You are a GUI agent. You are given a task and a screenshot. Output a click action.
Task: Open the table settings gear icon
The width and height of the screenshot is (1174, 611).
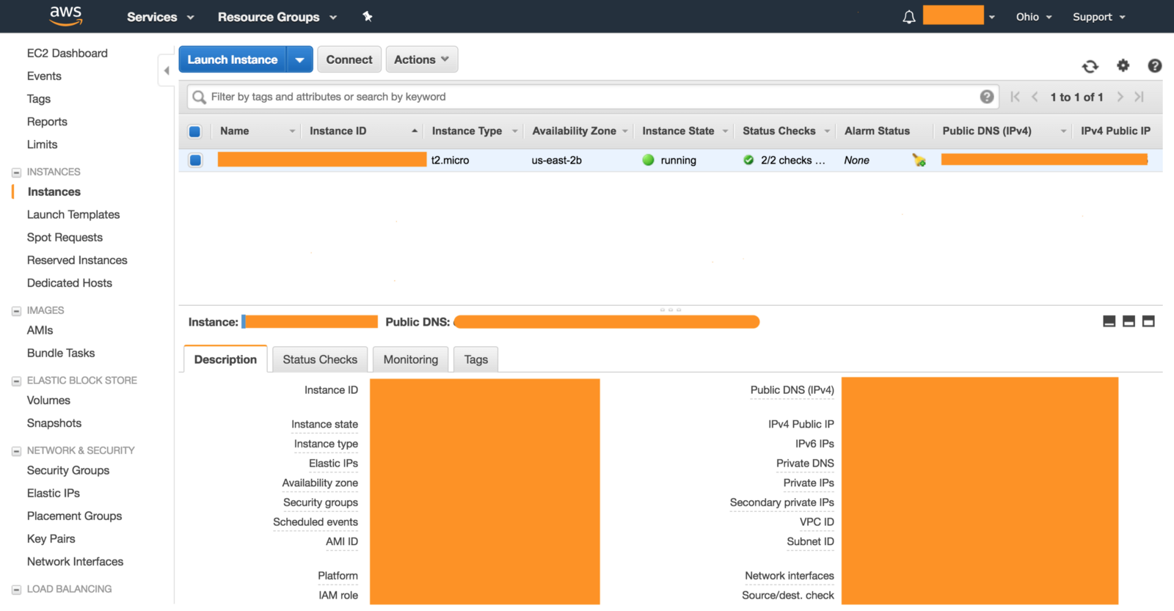pos(1123,66)
